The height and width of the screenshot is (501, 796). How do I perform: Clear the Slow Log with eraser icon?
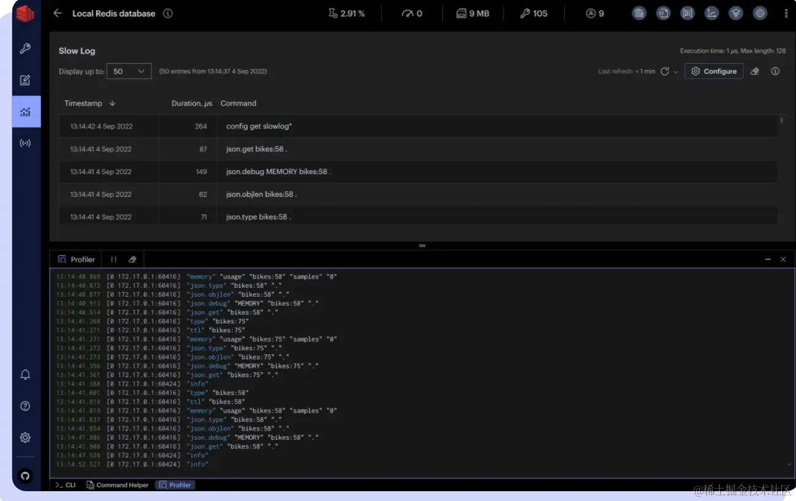(755, 71)
